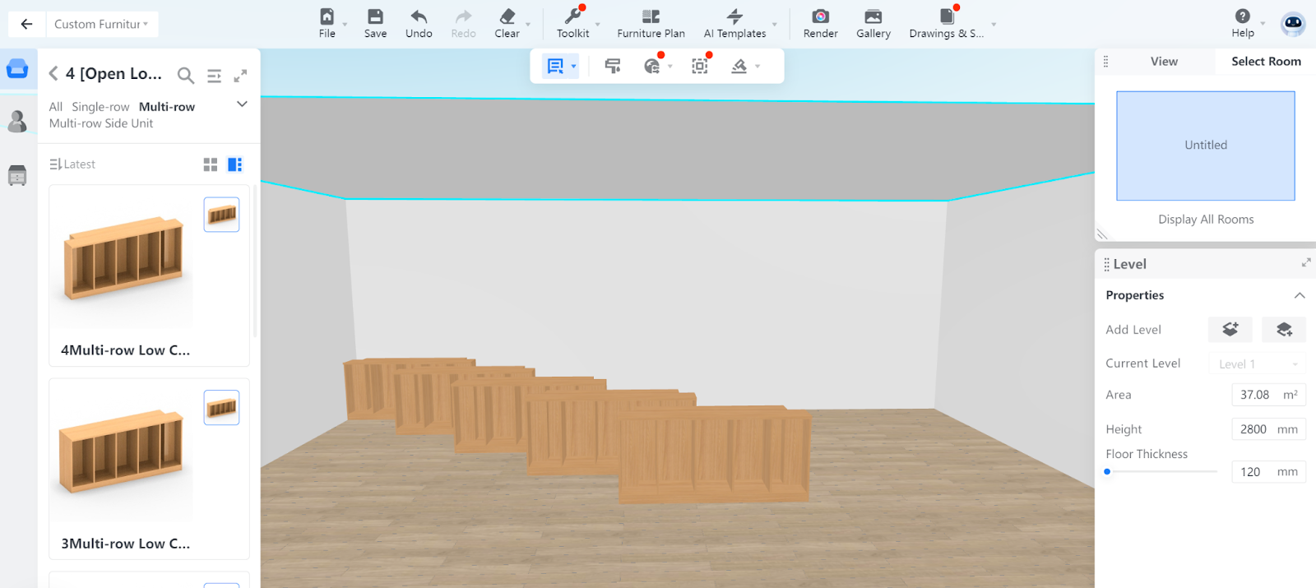The width and height of the screenshot is (1316, 588).
Task: Expand the category filter chevron
Action: coord(242,104)
